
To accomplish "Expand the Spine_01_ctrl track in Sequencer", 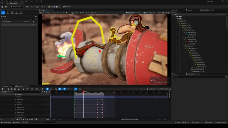I will (x=16, y=107).
